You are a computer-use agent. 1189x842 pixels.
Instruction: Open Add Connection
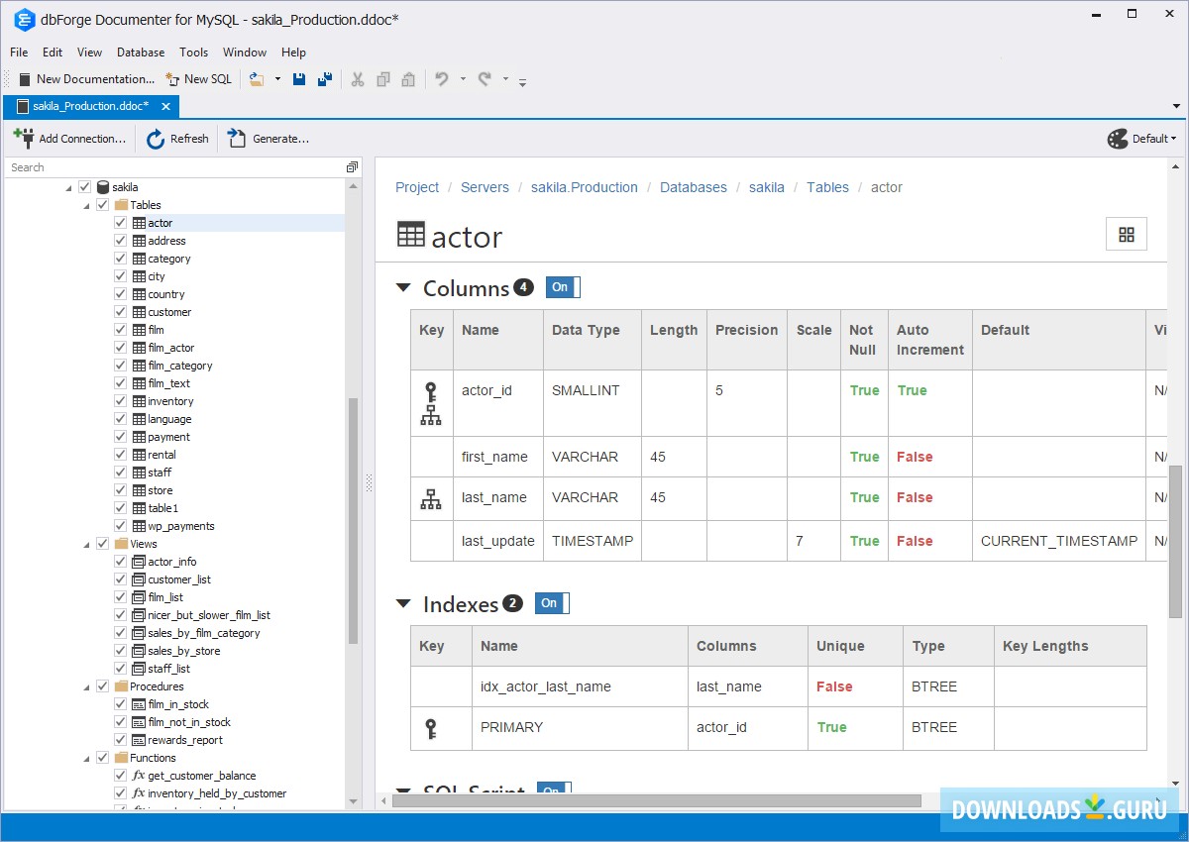coord(69,139)
